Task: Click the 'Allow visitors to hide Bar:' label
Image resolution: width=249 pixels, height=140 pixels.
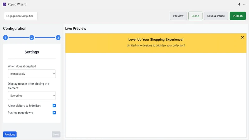Action: pos(24,105)
